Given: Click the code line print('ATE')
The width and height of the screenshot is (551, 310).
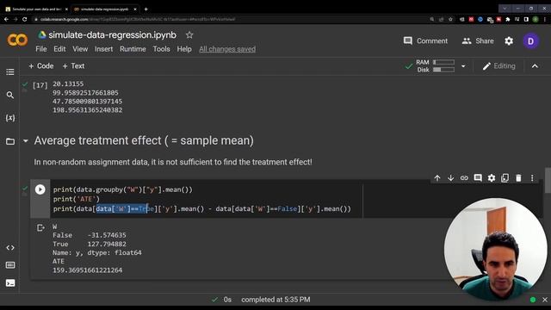Looking at the screenshot, I should (77, 199).
